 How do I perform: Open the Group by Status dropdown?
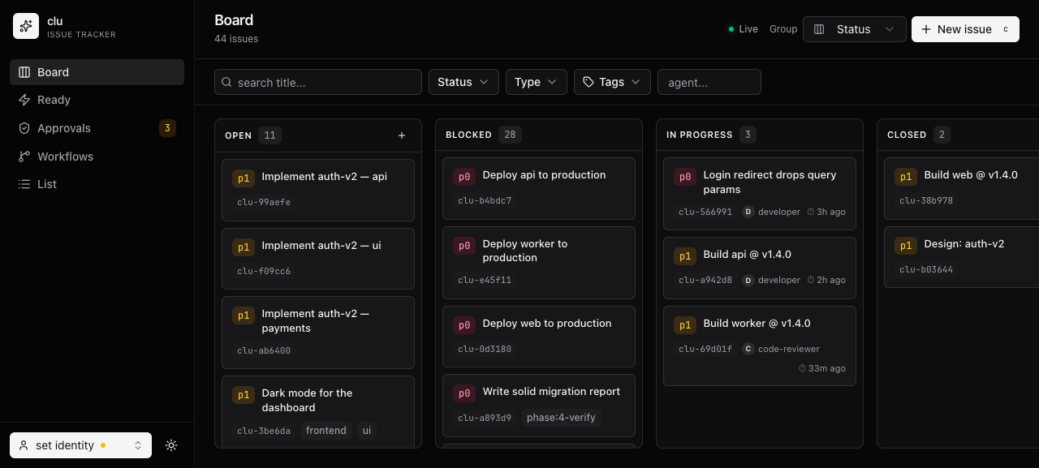(x=854, y=29)
